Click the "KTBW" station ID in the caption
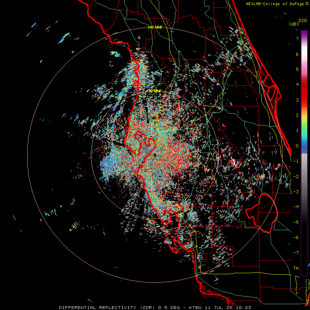 [195, 308]
